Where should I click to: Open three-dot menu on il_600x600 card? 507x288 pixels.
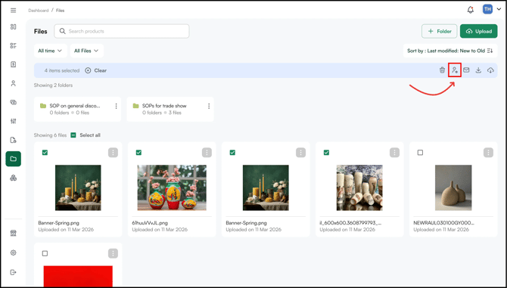(x=394, y=153)
